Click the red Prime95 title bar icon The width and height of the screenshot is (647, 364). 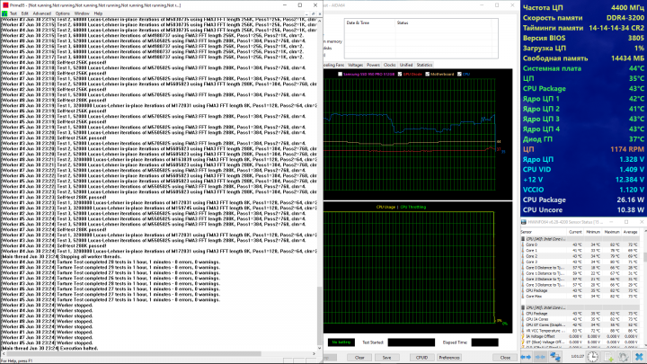coord(5,5)
